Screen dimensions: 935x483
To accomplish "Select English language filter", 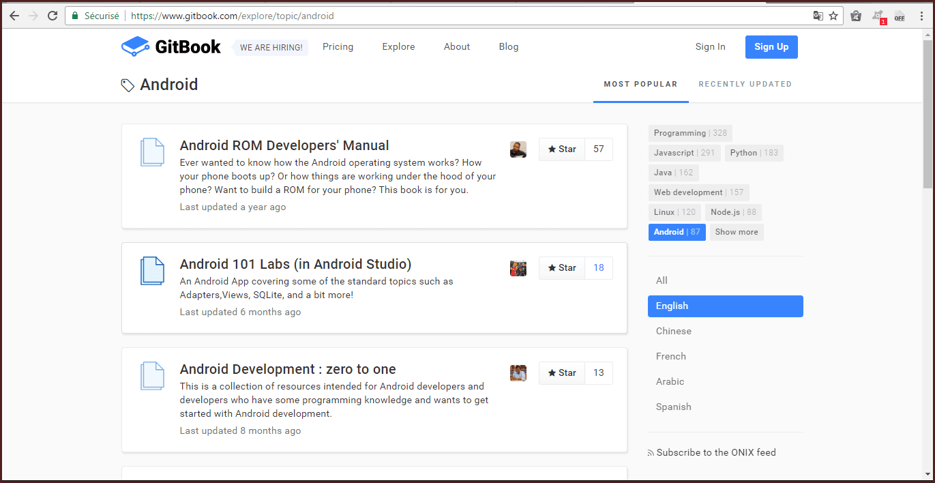I will pyautogui.click(x=726, y=306).
